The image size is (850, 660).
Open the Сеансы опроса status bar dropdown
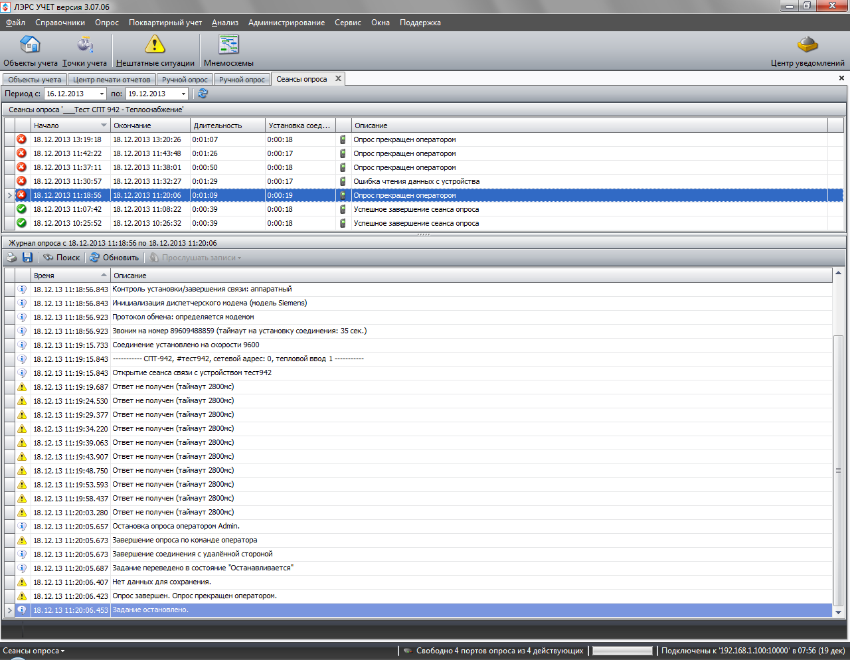pyautogui.click(x=34, y=651)
